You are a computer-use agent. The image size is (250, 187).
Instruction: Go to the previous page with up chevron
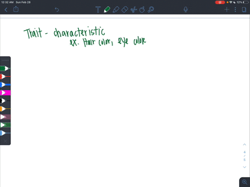[244, 144]
